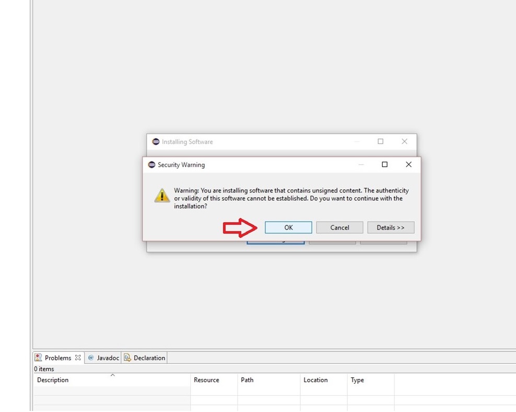Close the Problems view with its X icon
This screenshot has width=516, height=412.
[x=78, y=358]
